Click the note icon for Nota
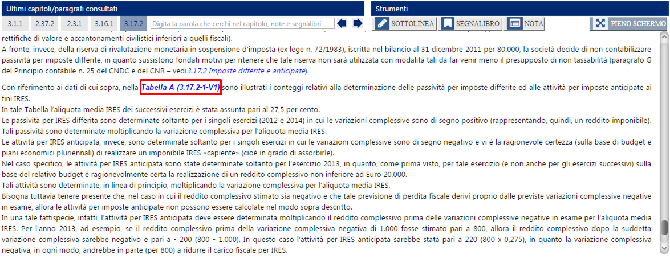 click(515, 23)
